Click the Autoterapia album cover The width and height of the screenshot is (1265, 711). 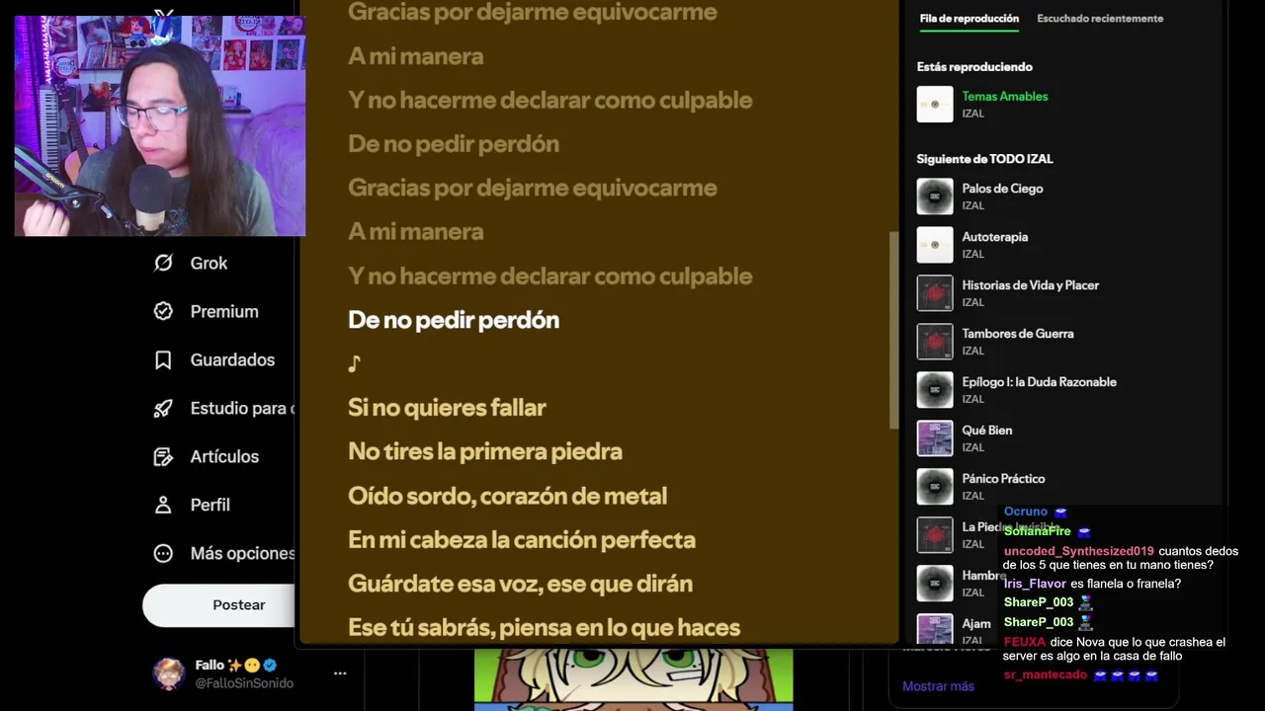(935, 244)
